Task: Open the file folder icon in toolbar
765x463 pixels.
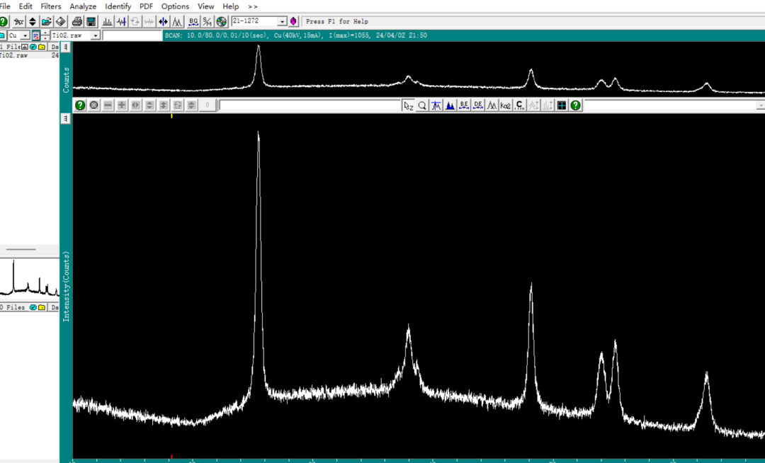Action: pos(46,22)
